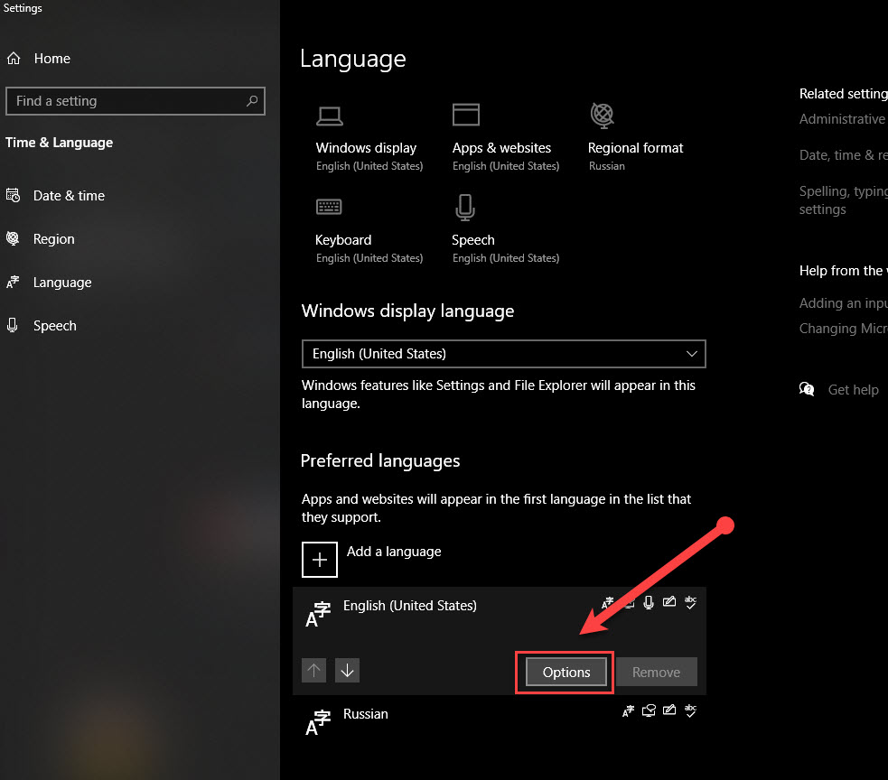Click the move up arrow button
The image size is (888, 780).
(313, 670)
